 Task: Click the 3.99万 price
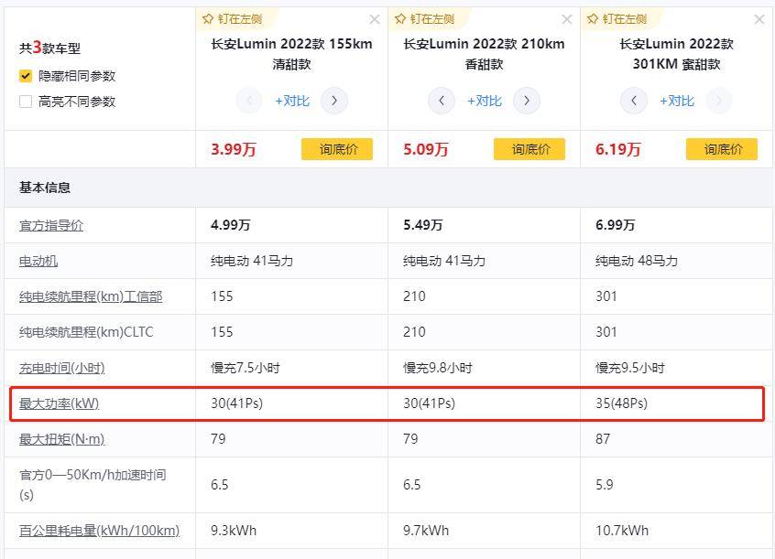[x=234, y=149]
